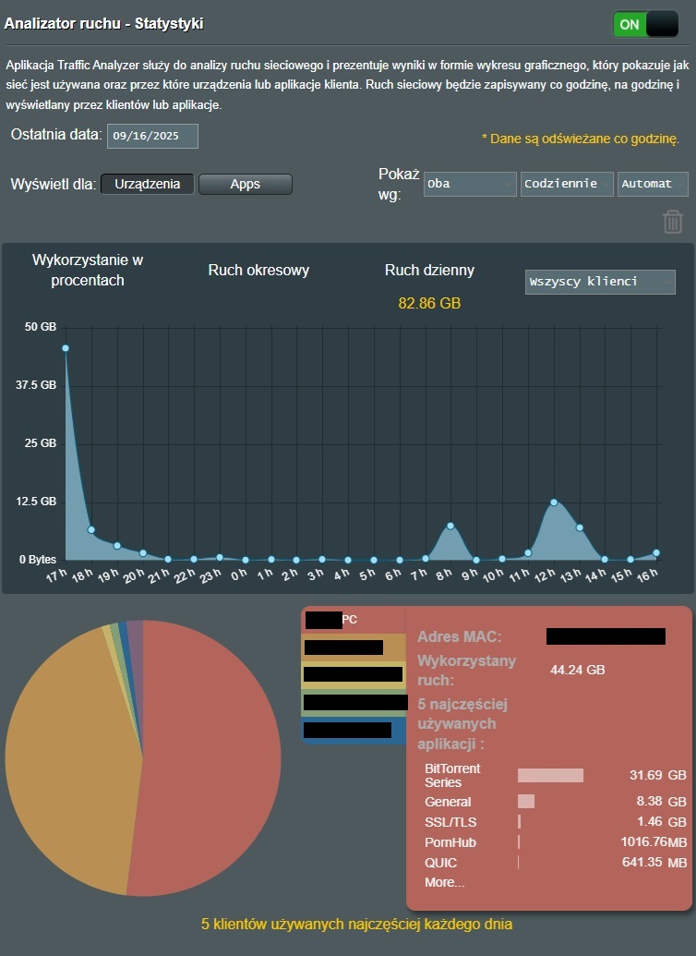The image size is (696, 956).
Task: Click 'More...' in the application list
Action: [x=444, y=882]
